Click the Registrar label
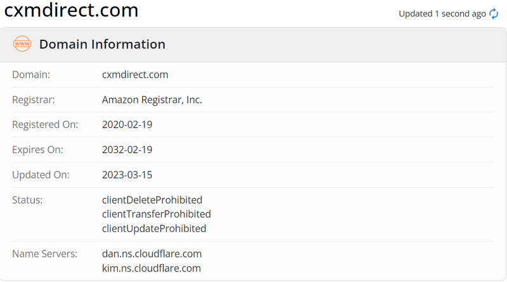This screenshot has height=282, width=507. pos(34,100)
